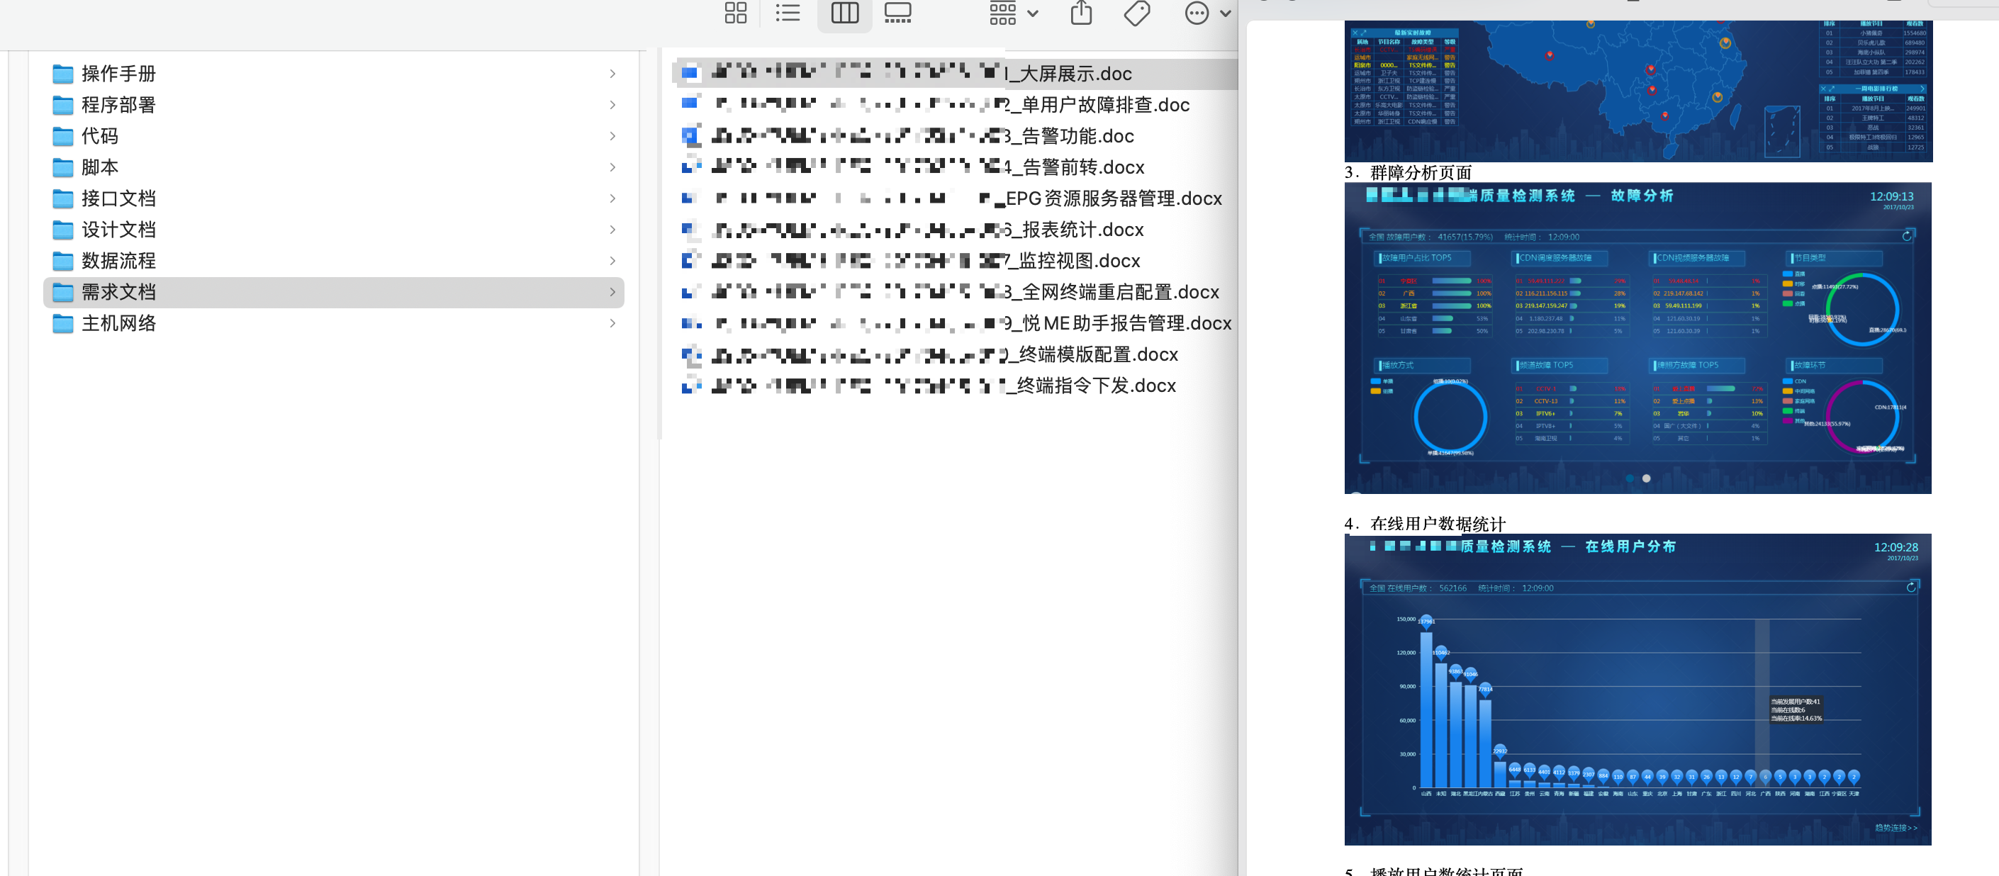Expand the 操作手册 folder chevron
The width and height of the screenshot is (1999, 876).
612,74
